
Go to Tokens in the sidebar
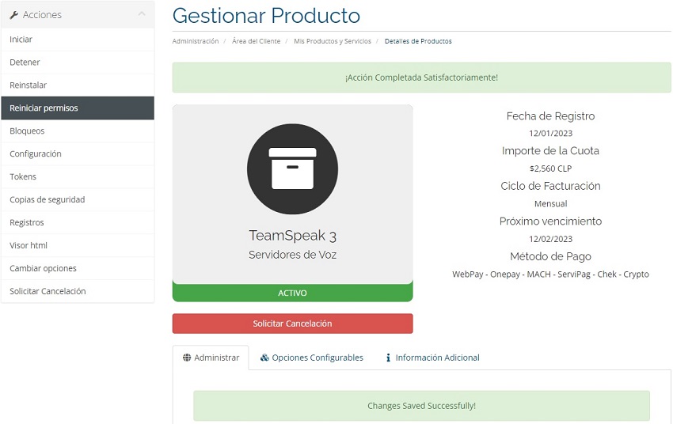23,177
